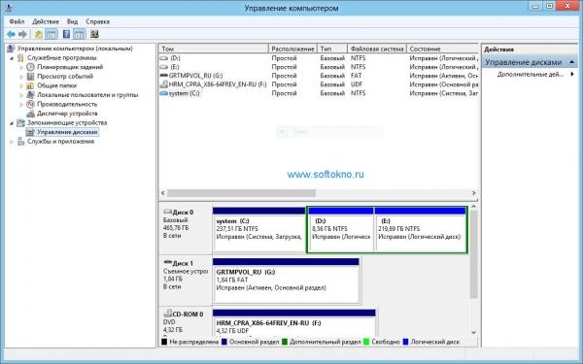Image resolution: width=583 pixels, height=364 pixels.
Task: Click the Back arrow toolbar icon
Action: 11,35
